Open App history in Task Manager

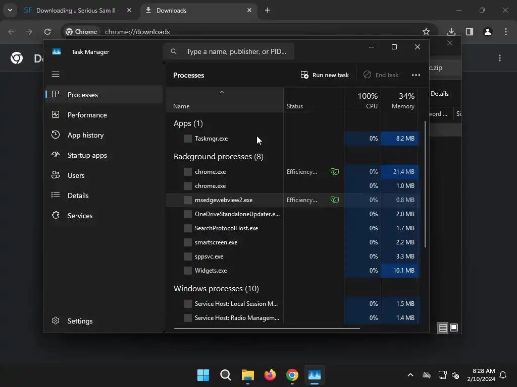coord(104,135)
